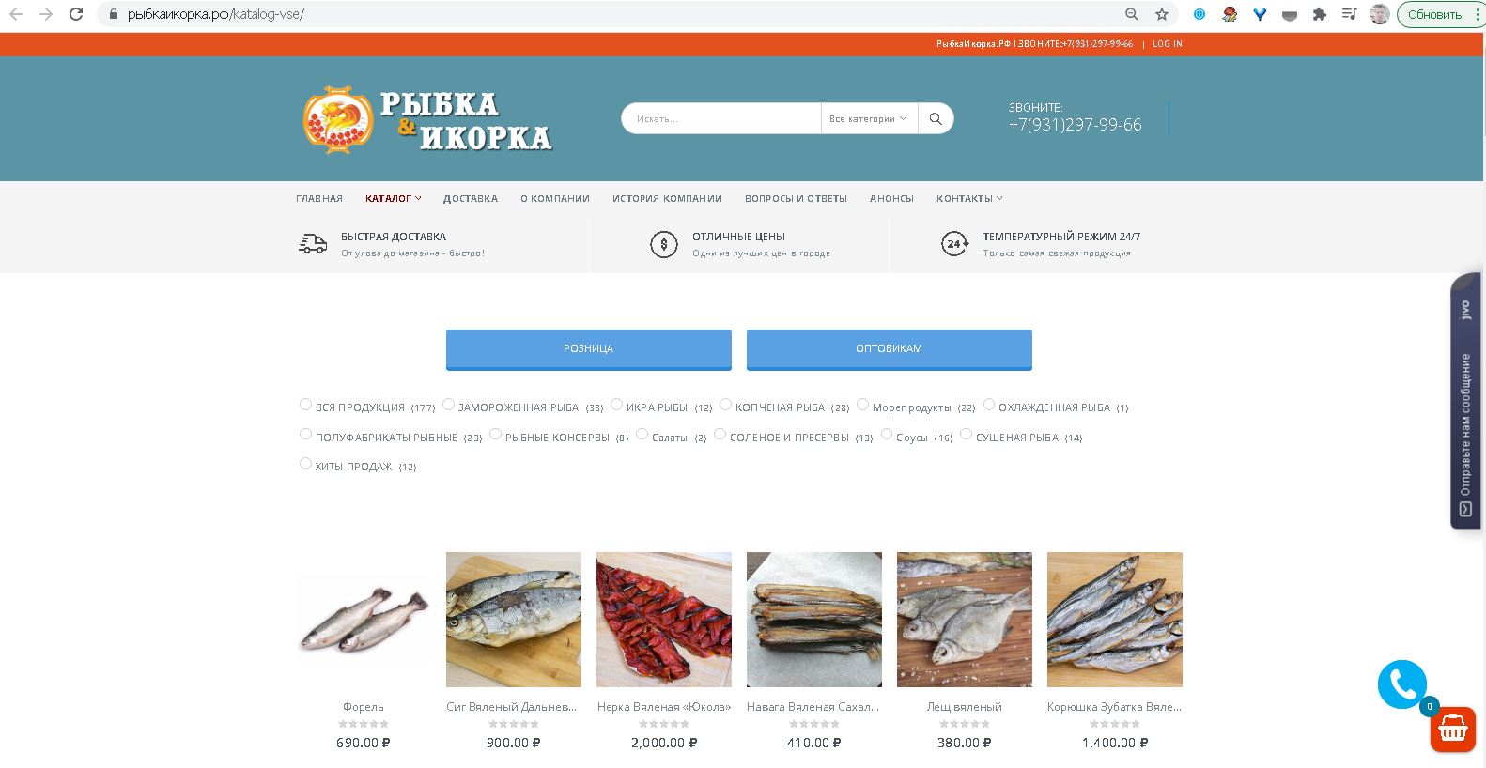Click the search magnifier button

point(936,118)
